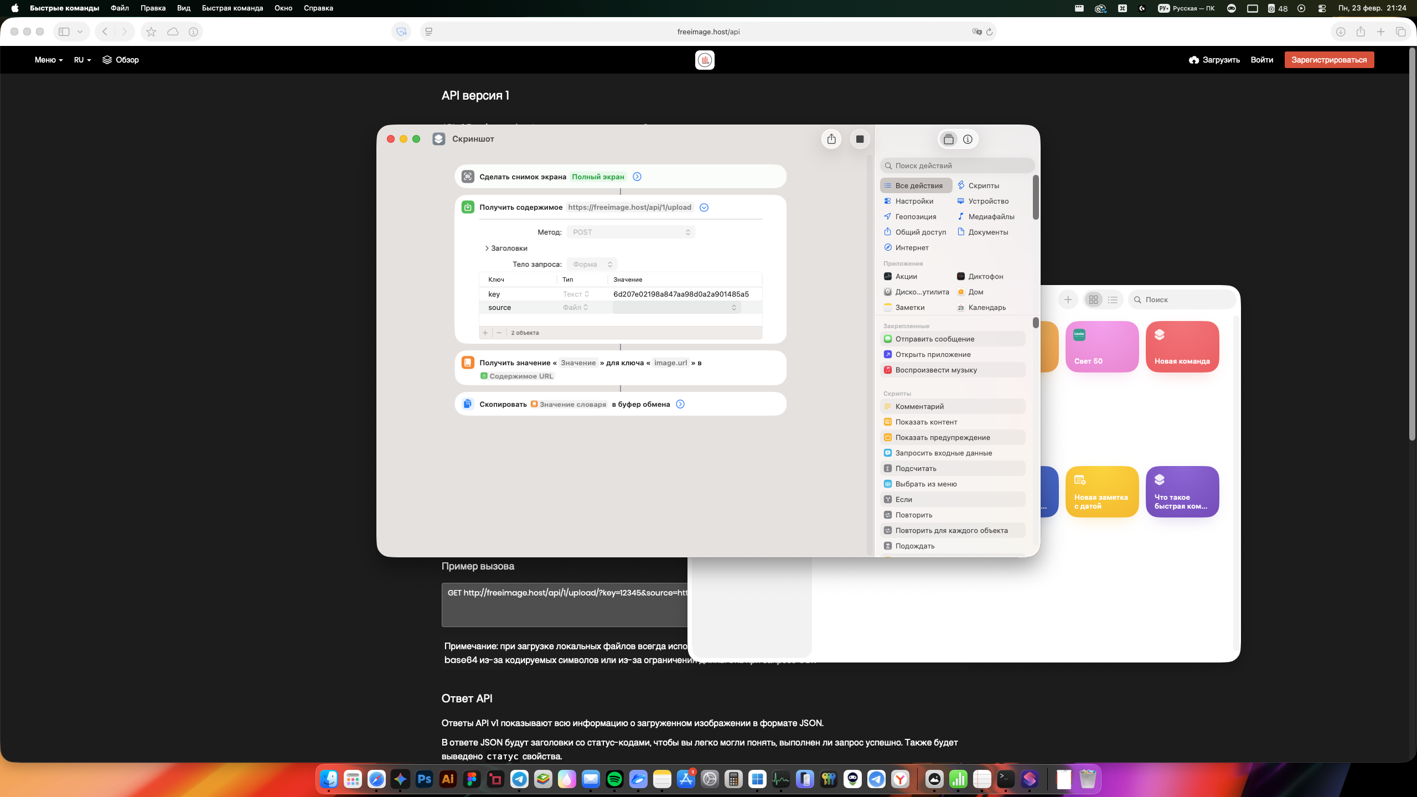This screenshot has width=1417, height=797.
Task: Click the action list scrollbar
Action: click(x=1035, y=323)
